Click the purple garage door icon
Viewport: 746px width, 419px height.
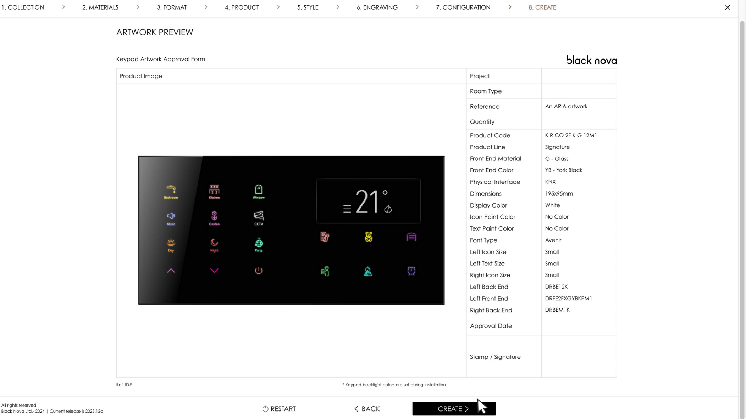pyautogui.click(x=411, y=237)
